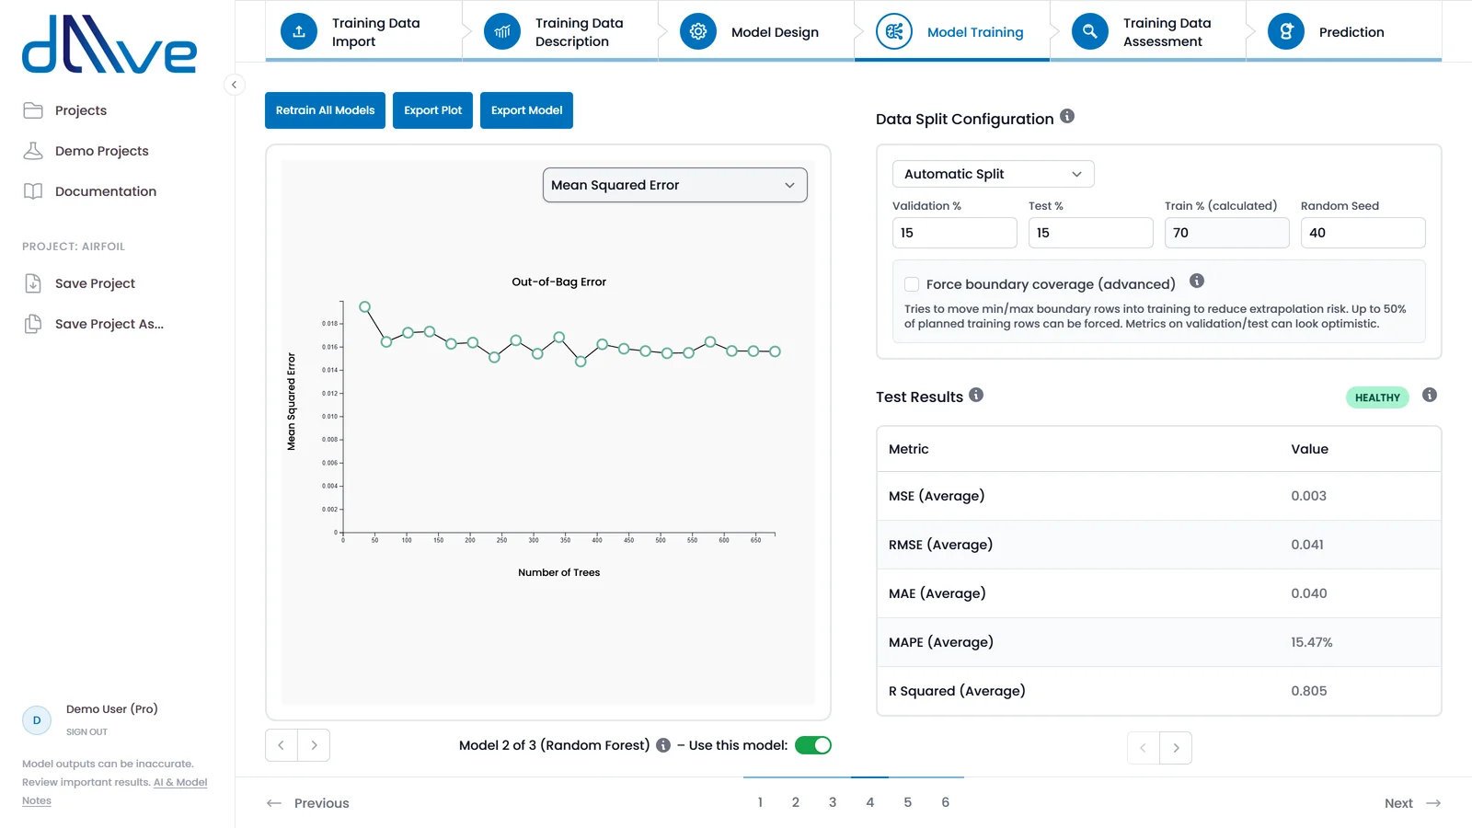Switch to Model Training step
1472x828 pixels.
click(x=952, y=31)
